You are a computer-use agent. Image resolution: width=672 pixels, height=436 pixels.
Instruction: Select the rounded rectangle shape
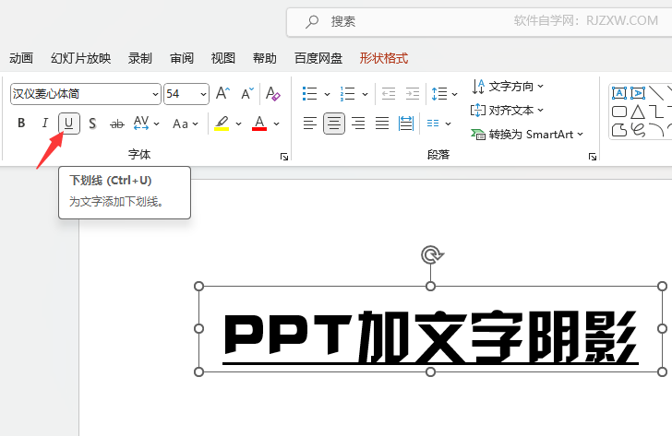[619, 112]
